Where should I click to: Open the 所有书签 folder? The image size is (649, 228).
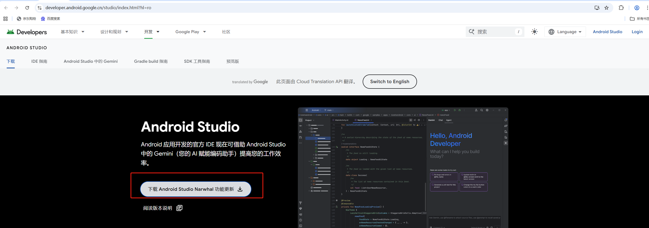coord(639,19)
